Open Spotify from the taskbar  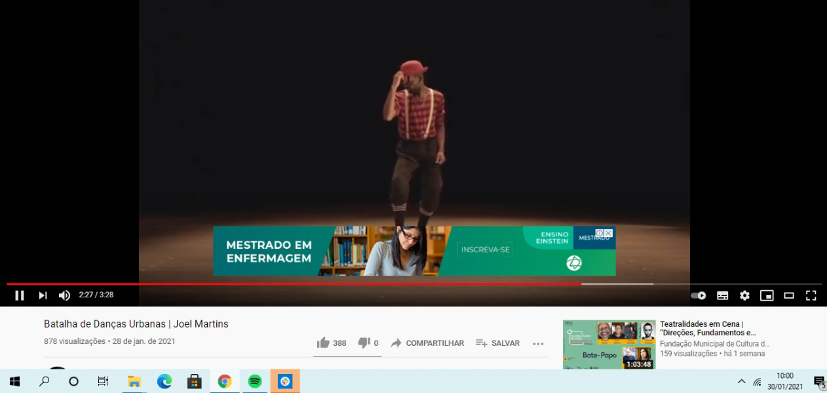coord(255,381)
